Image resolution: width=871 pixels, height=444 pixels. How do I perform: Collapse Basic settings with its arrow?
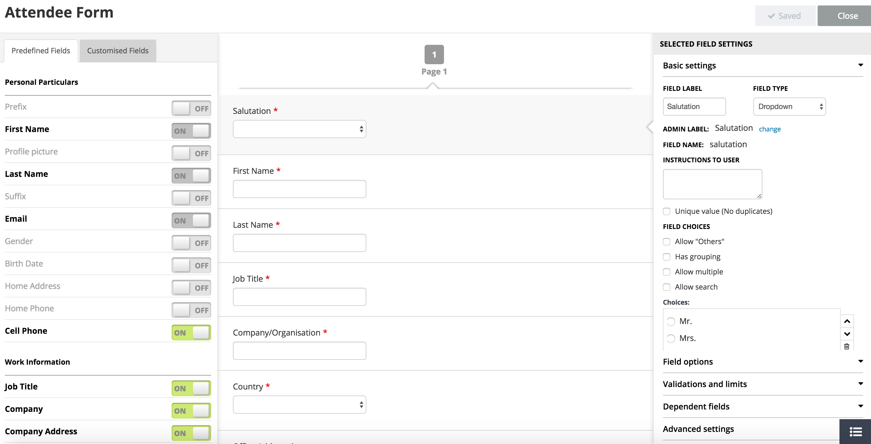tap(860, 65)
